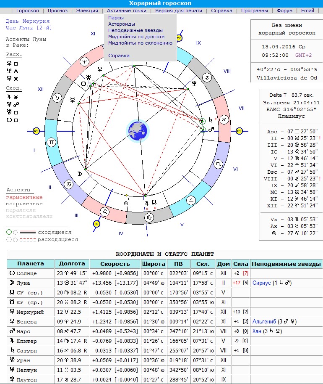The height and width of the screenshot is (384, 323).
Task: Click the yellow AS ascendant marker
Action: [x=36, y=131]
